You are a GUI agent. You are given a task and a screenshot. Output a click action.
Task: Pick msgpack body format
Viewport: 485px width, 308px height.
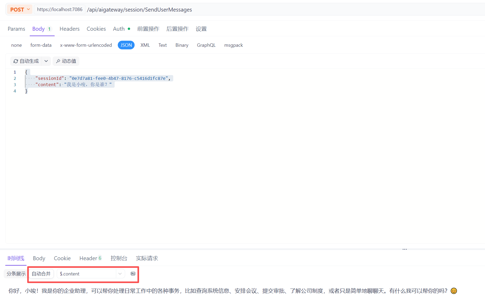233,45
